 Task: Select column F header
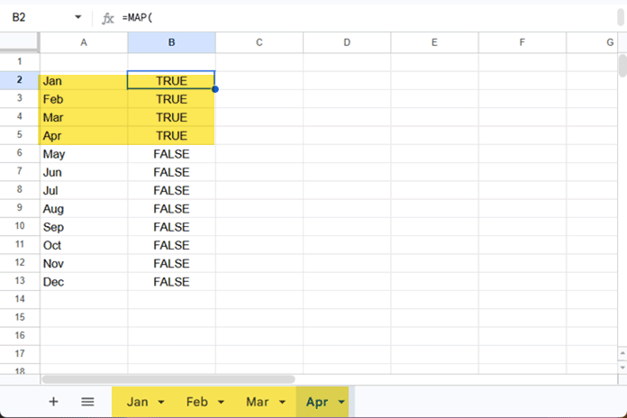tap(522, 42)
